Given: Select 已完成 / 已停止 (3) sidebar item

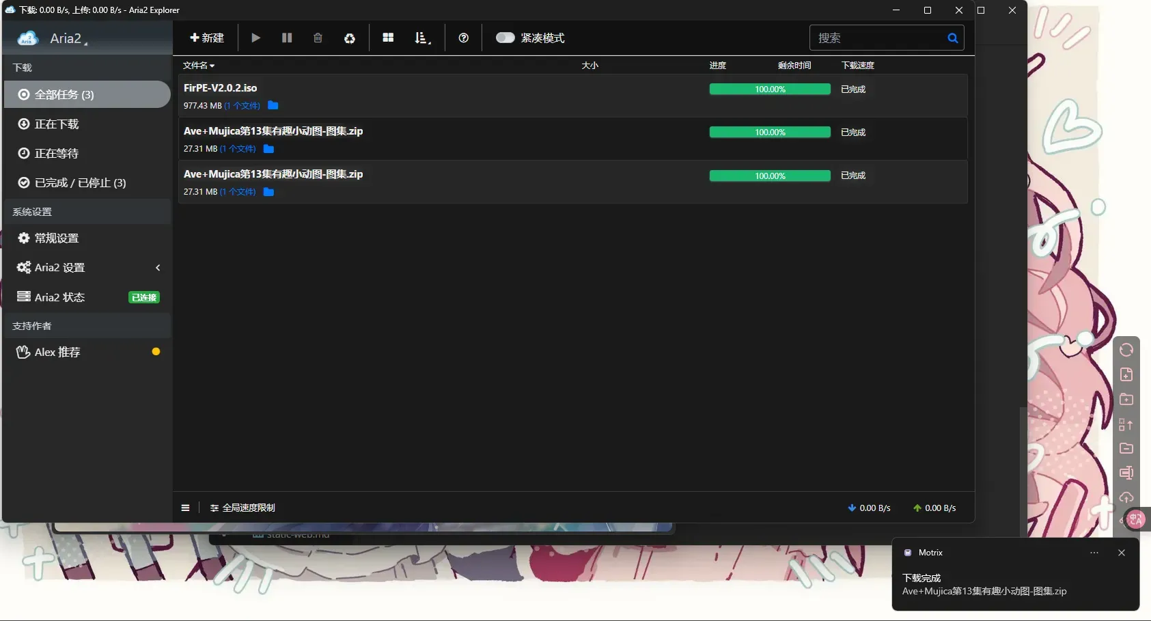Looking at the screenshot, I should (80, 183).
